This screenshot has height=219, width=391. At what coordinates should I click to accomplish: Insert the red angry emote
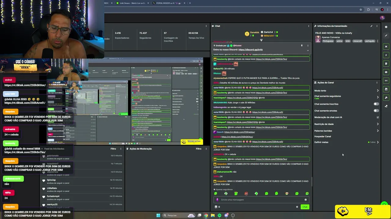click(246, 193)
